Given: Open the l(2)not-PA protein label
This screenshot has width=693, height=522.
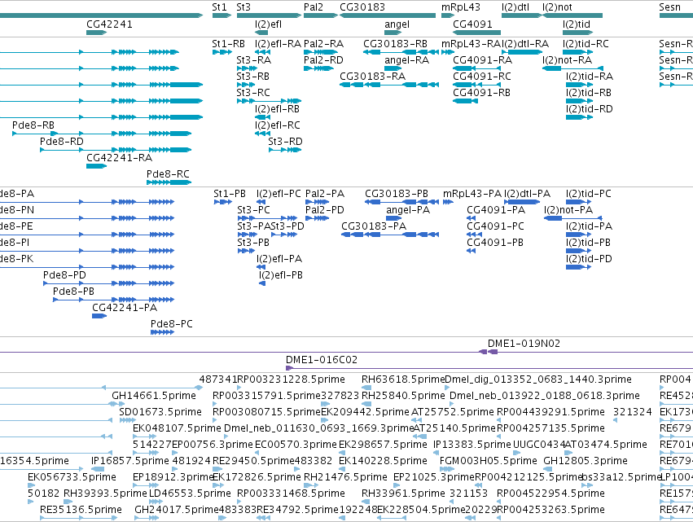Looking at the screenshot, I should click(568, 210).
